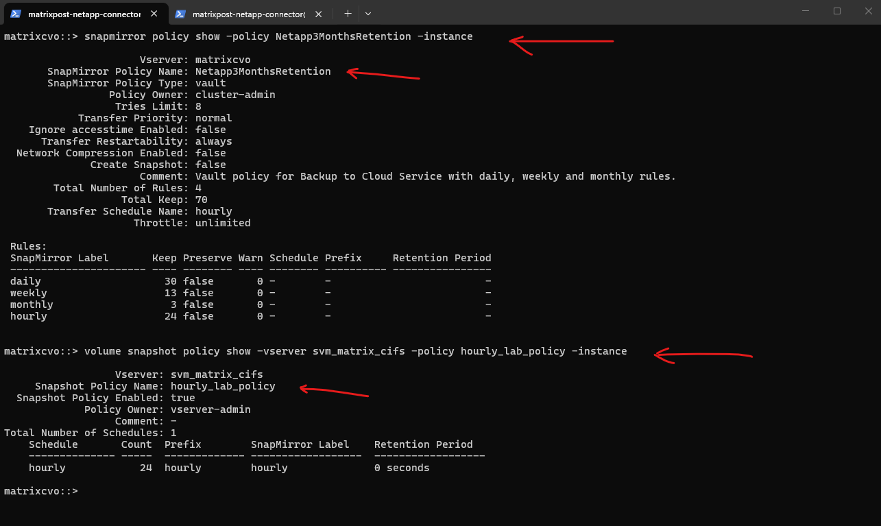Click the daily rule row keeping 30

tap(251, 281)
